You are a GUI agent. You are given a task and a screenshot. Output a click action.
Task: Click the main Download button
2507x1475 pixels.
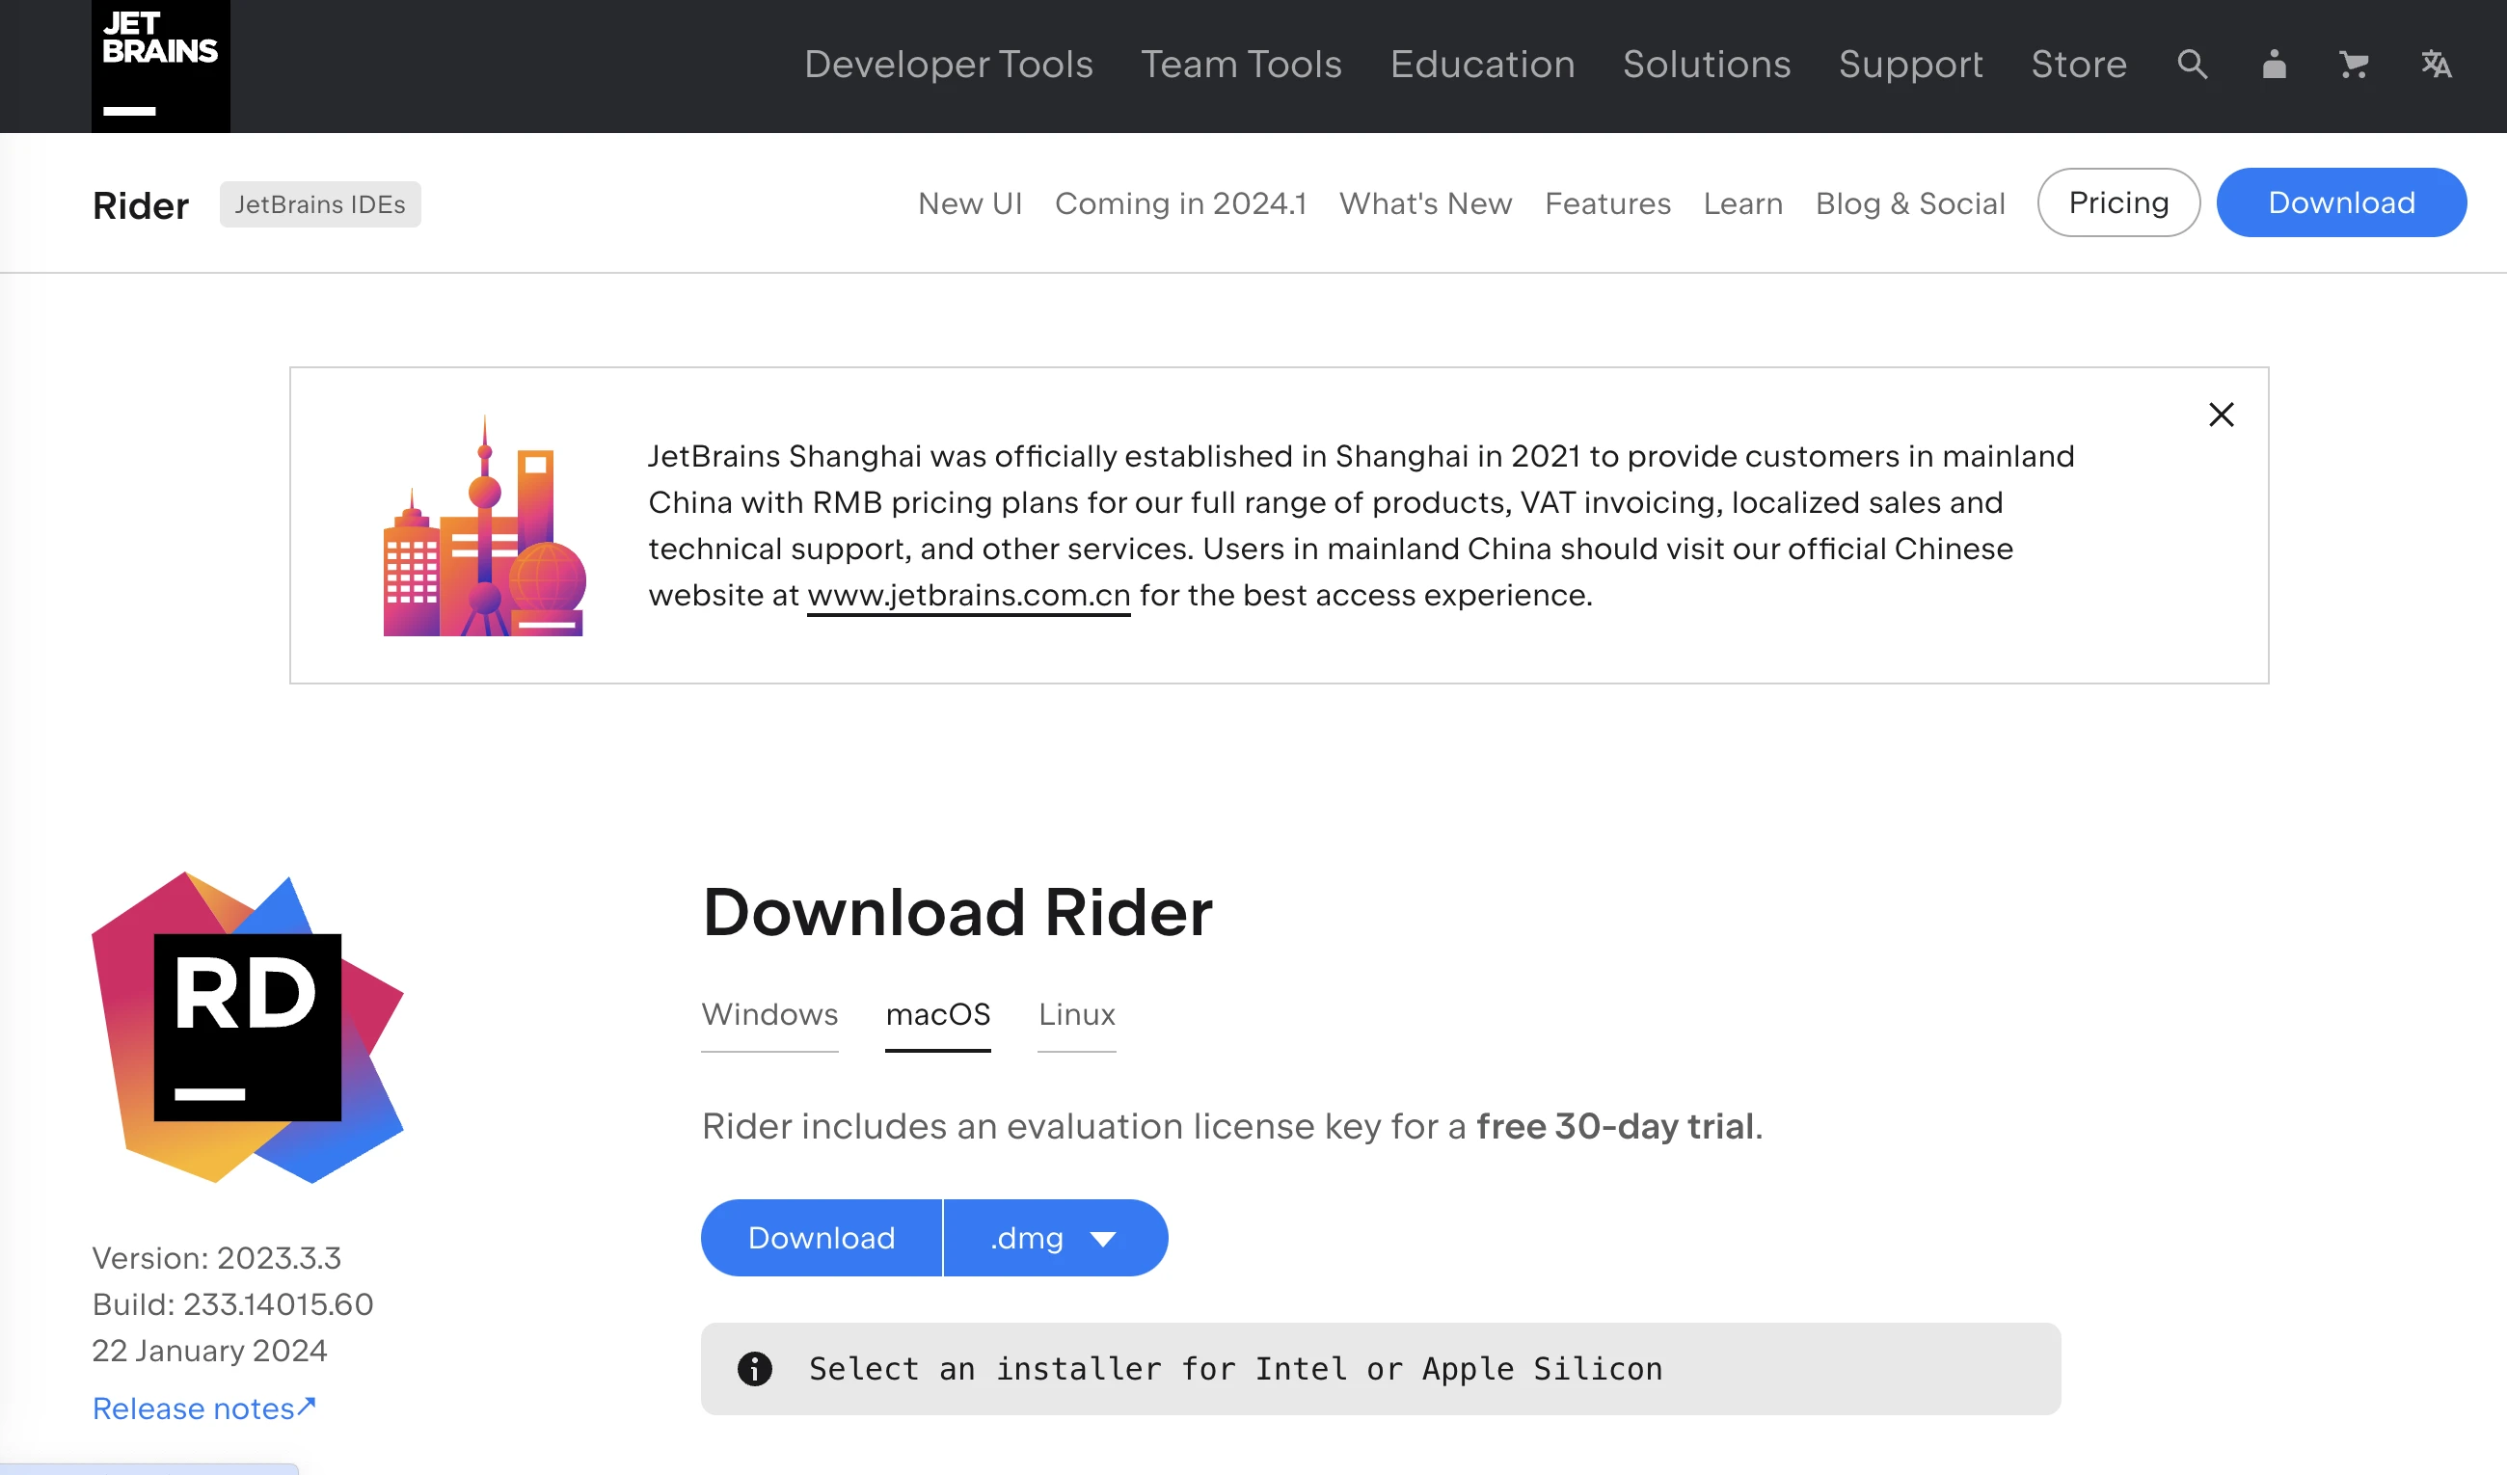(x=820, y=1236)
